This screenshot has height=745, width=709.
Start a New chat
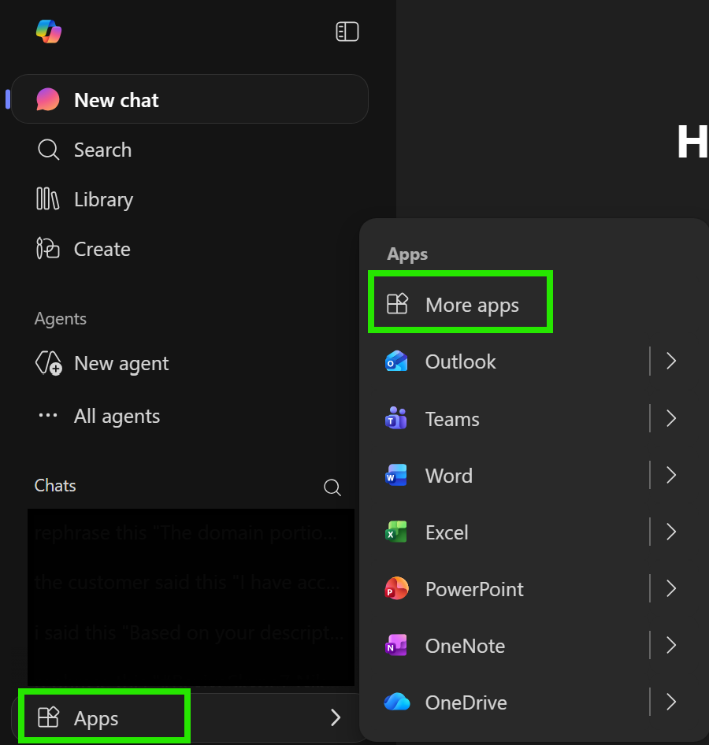click(x=190, y=99)
